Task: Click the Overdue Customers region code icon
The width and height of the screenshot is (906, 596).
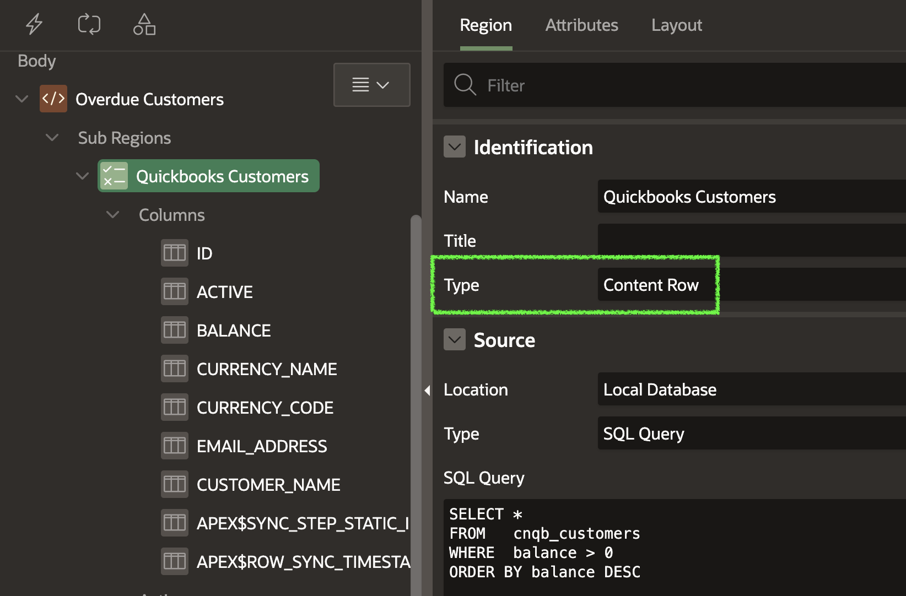Action: coord(53,99)
